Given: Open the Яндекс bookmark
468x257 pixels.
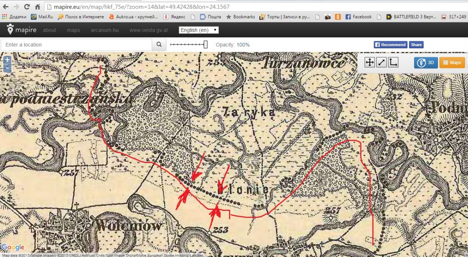Looking at the screenshot, I should 174,17.
